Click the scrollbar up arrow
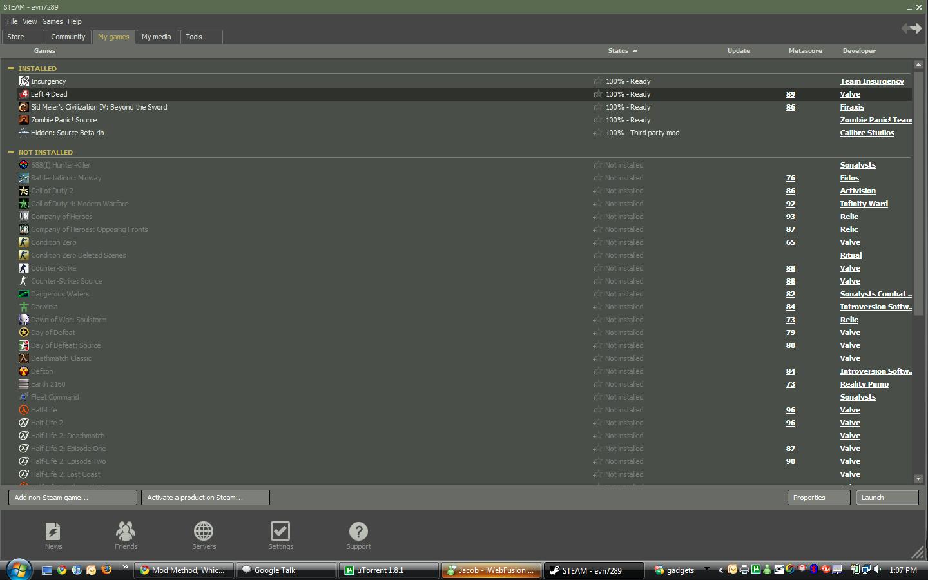This screenshot has height=580, width=928. (x=918, y=64)
